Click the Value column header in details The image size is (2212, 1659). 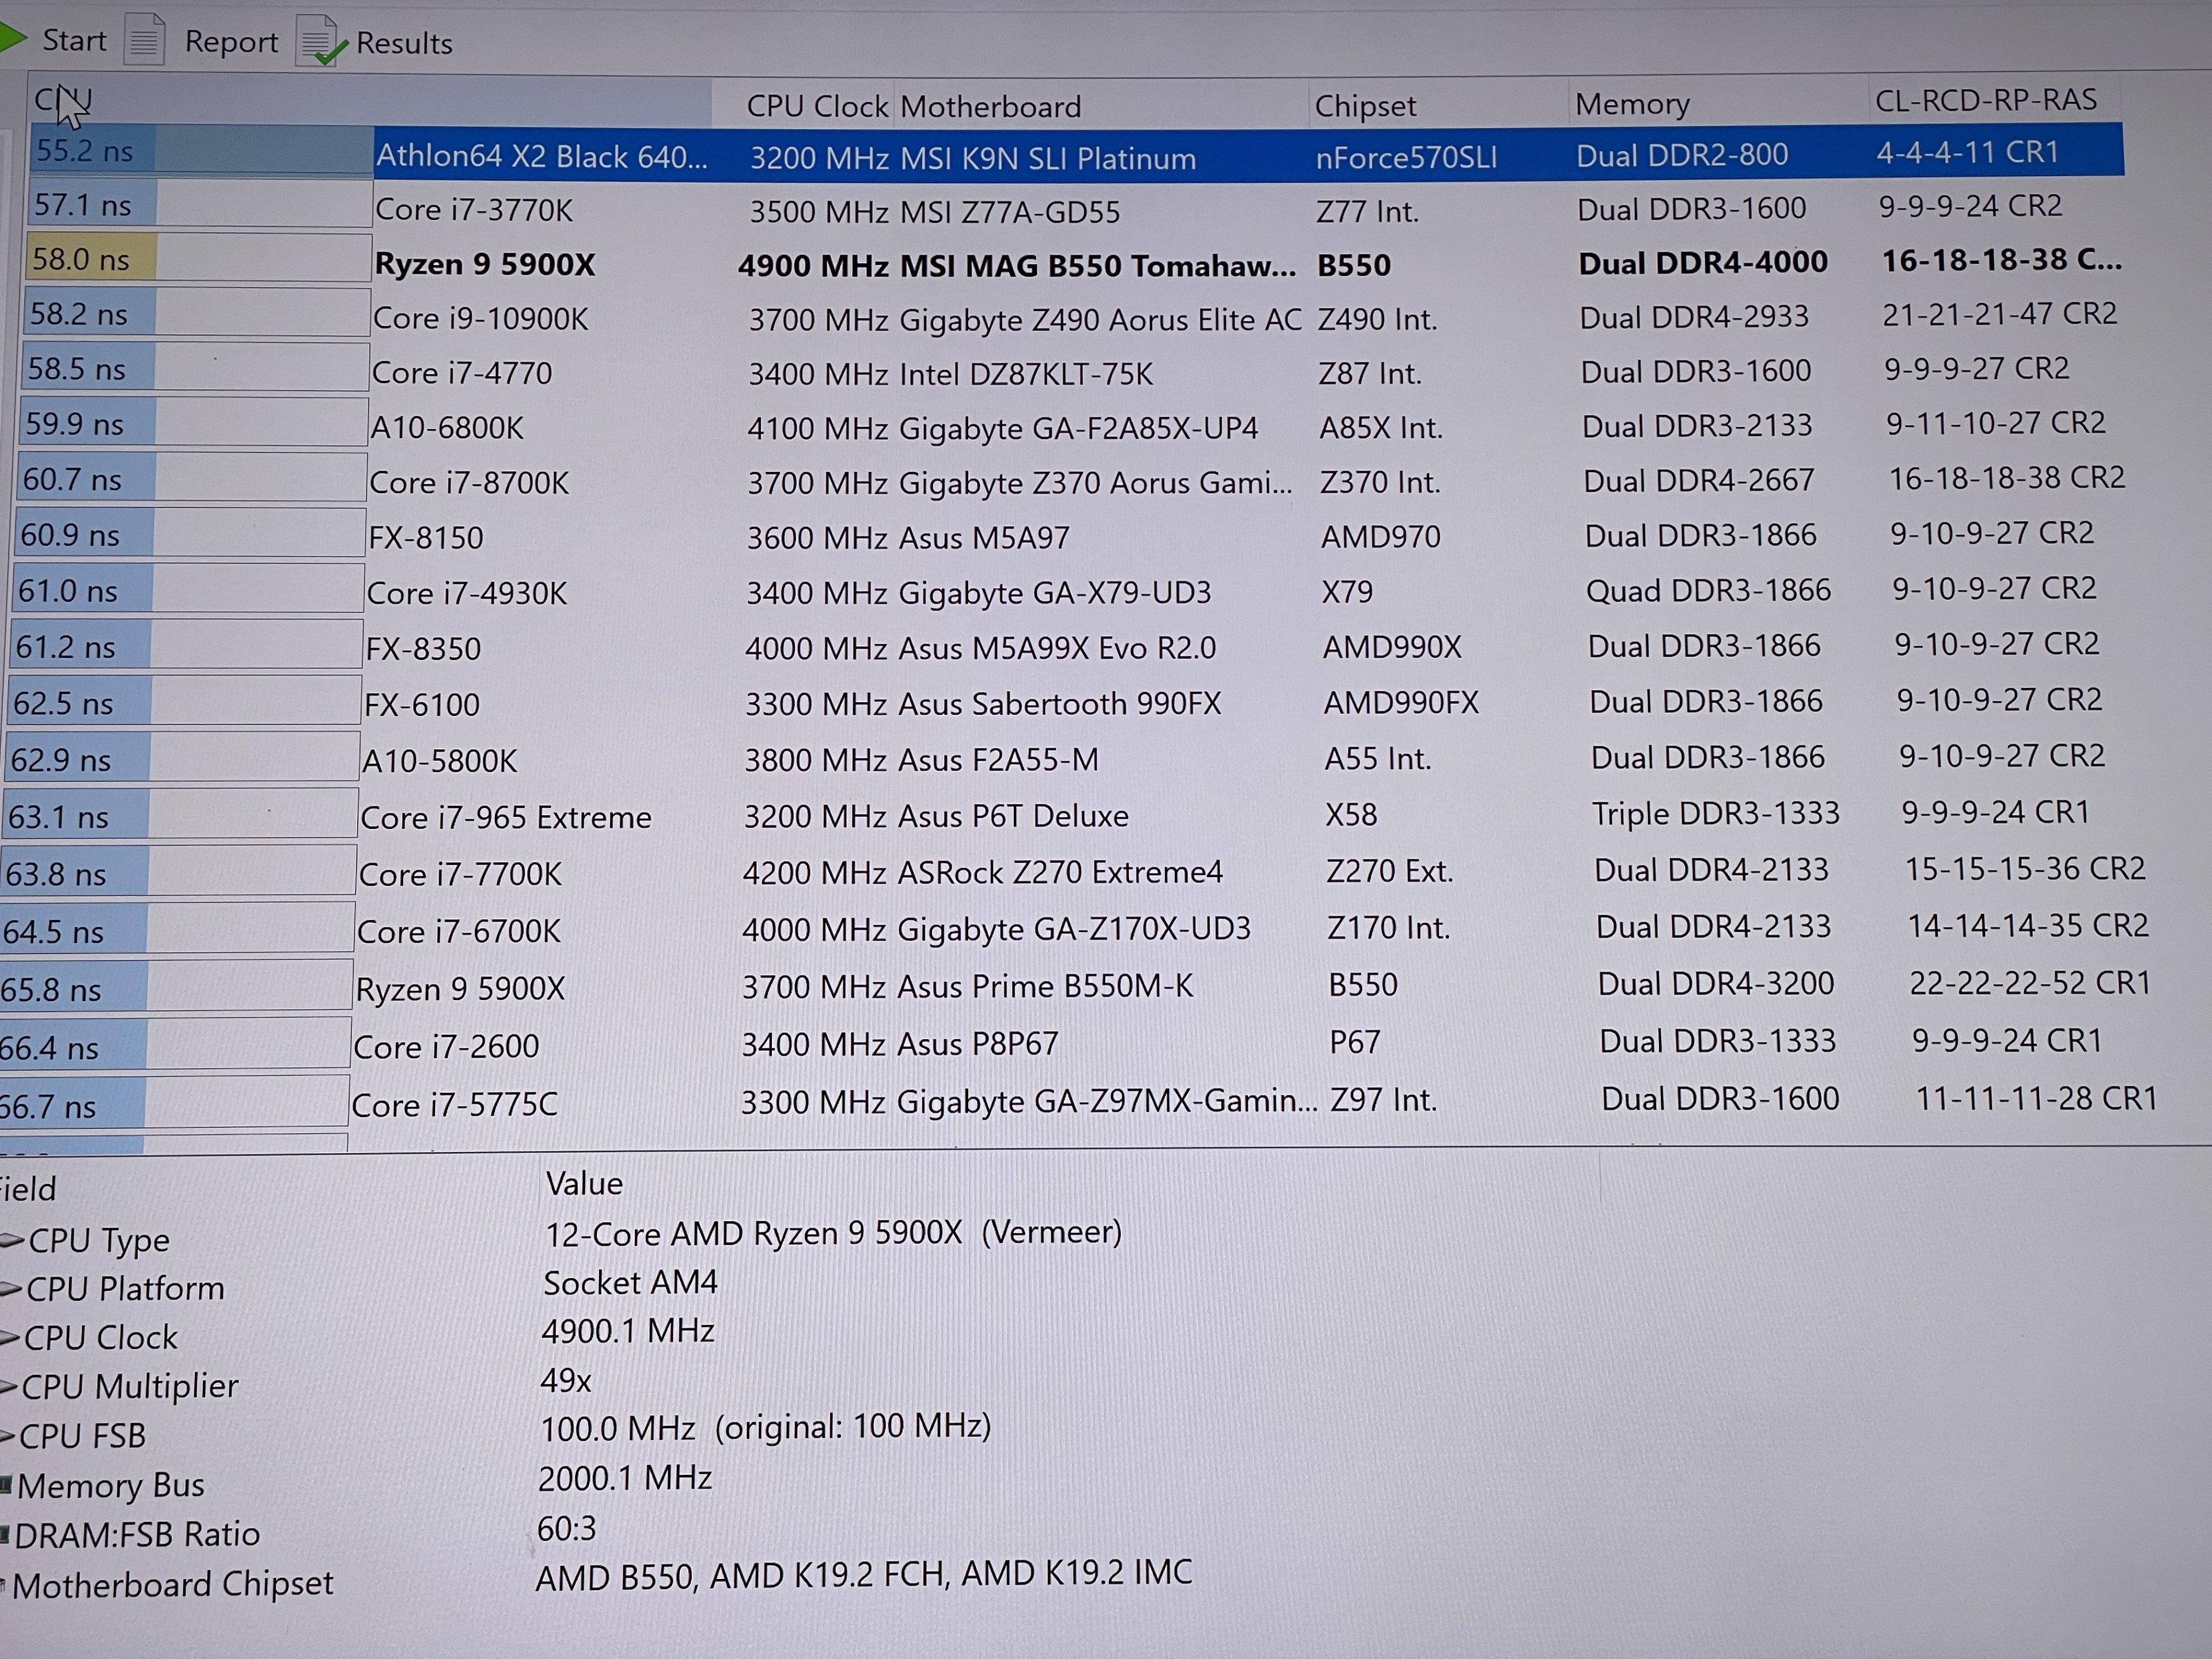click(584, 1184)
